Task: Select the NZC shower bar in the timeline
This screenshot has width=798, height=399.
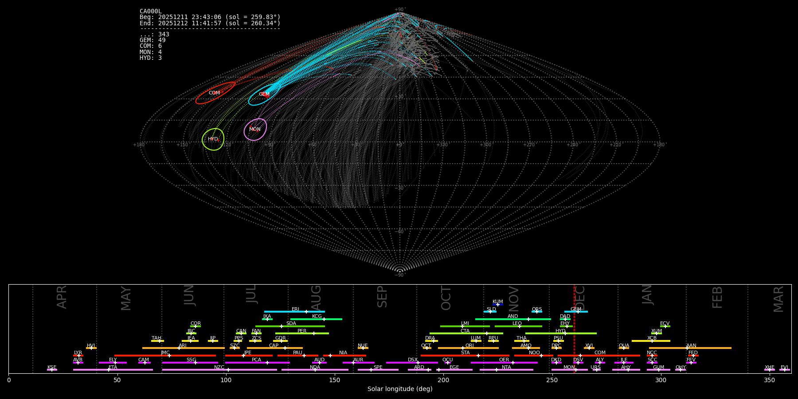Action: pyautogui.click(x=219, y=370)
